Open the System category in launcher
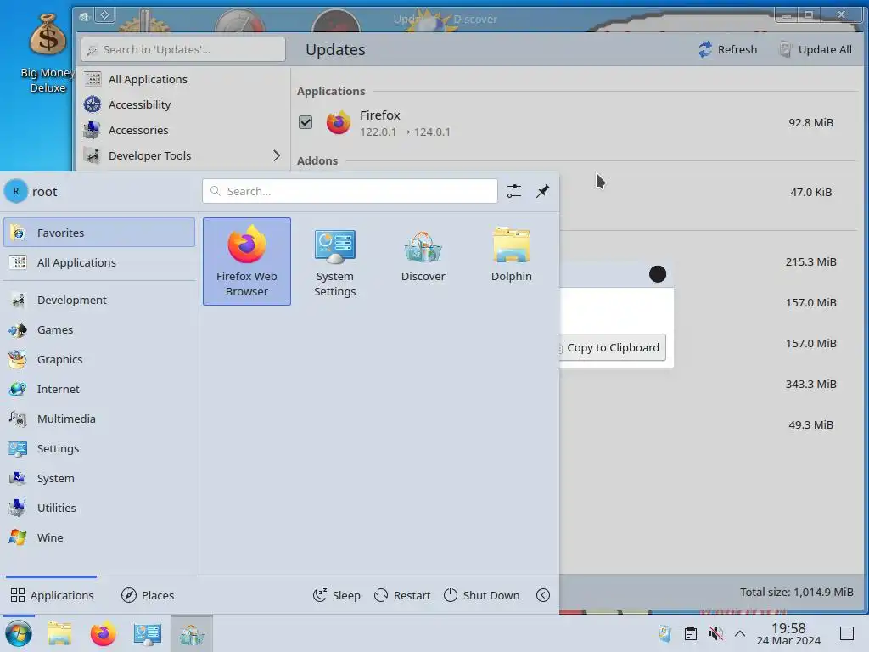The width and height of the screenshot is (869, 652). [x=99, y=479]
